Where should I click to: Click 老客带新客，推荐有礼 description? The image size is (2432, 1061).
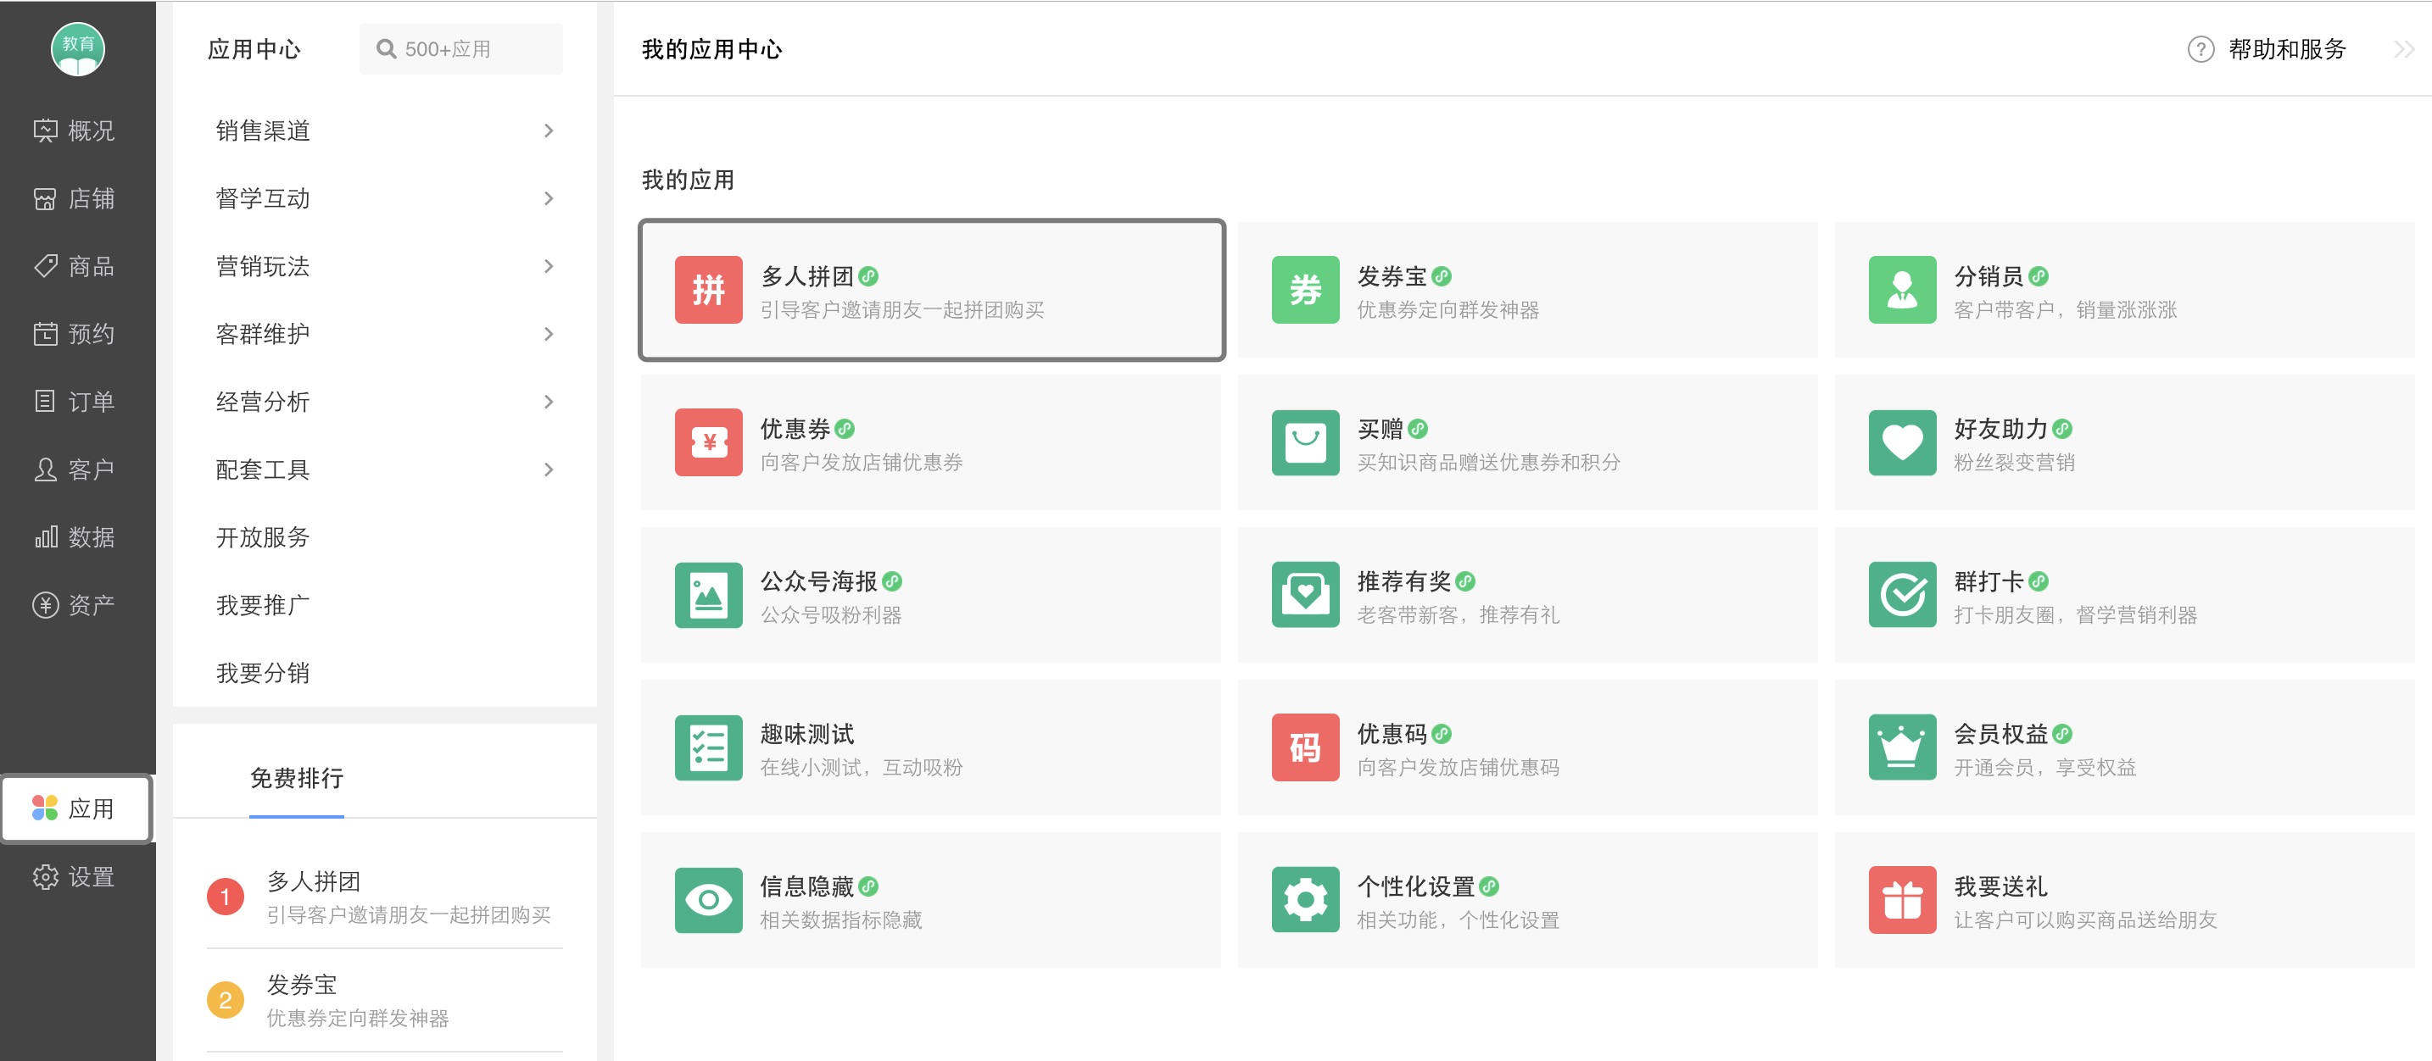[x=1458, y=616]
